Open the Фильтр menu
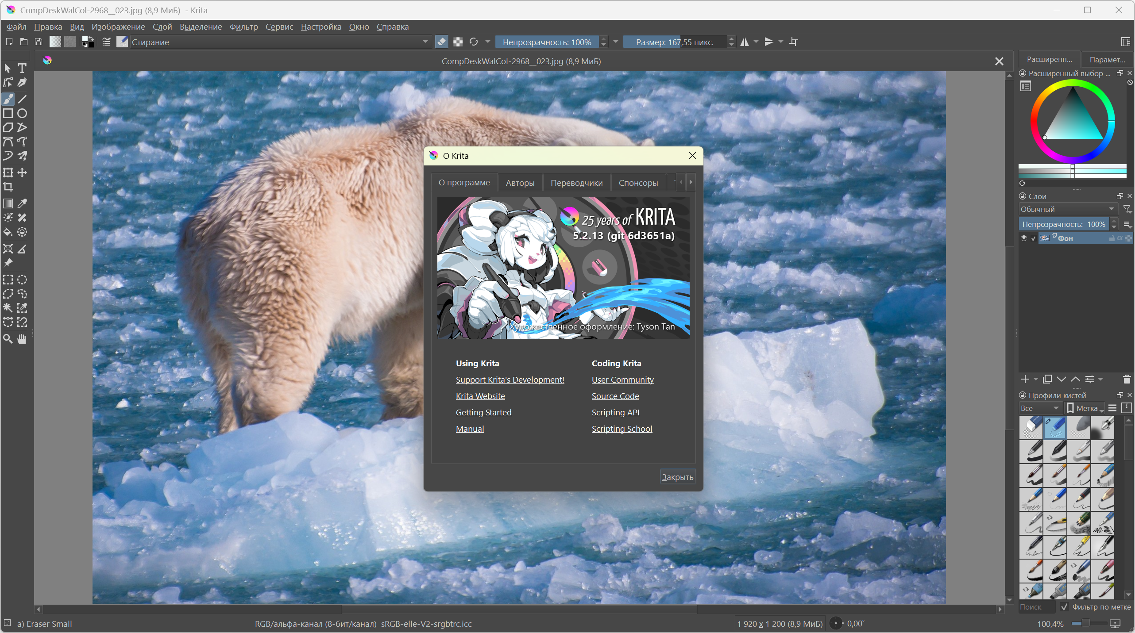The height and width of the screenshot is (633, 1135). (243, 27)
